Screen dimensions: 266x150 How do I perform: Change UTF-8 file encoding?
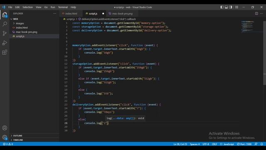206,144
